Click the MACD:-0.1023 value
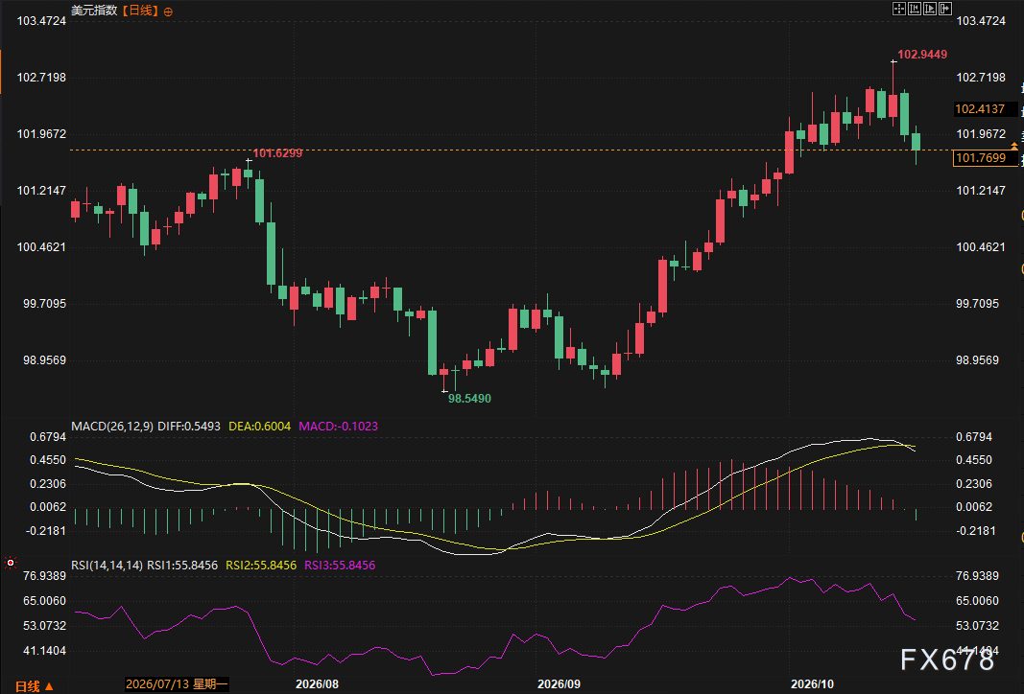The image size is (1024, 694). pyautogui.click(x=338, y=427)
